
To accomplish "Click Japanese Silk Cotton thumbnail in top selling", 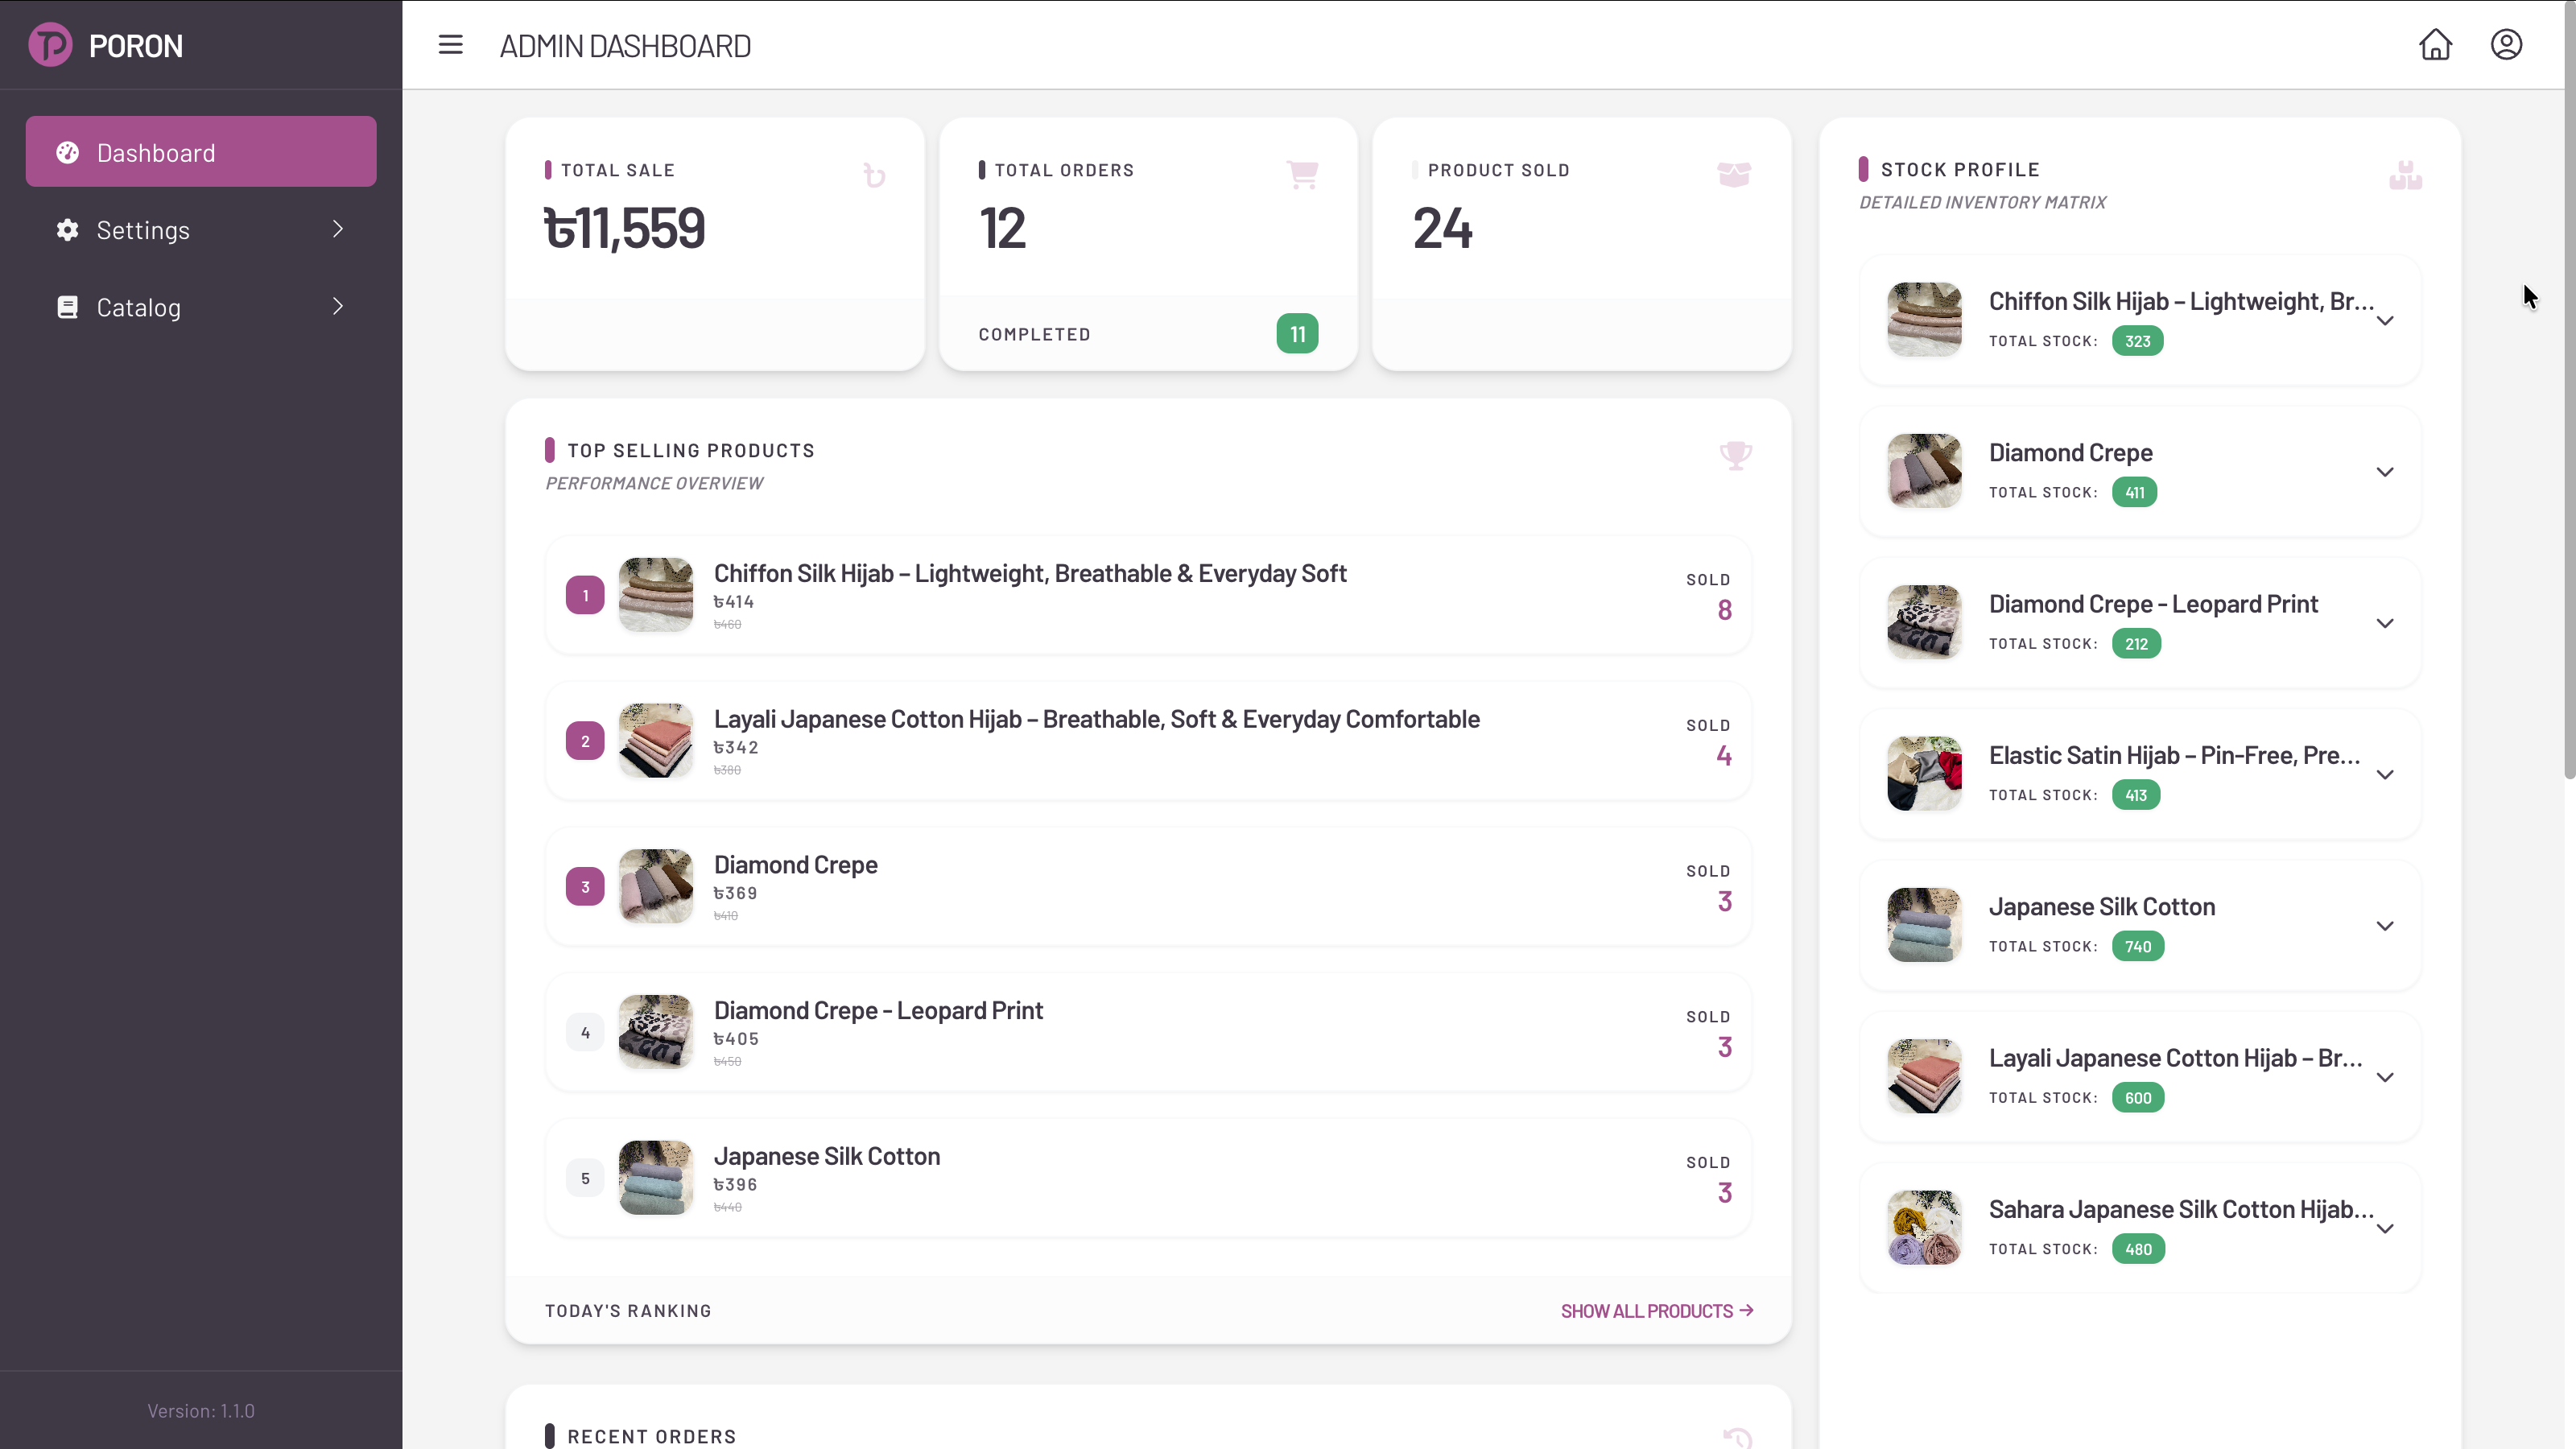I will coord(656,1178).
